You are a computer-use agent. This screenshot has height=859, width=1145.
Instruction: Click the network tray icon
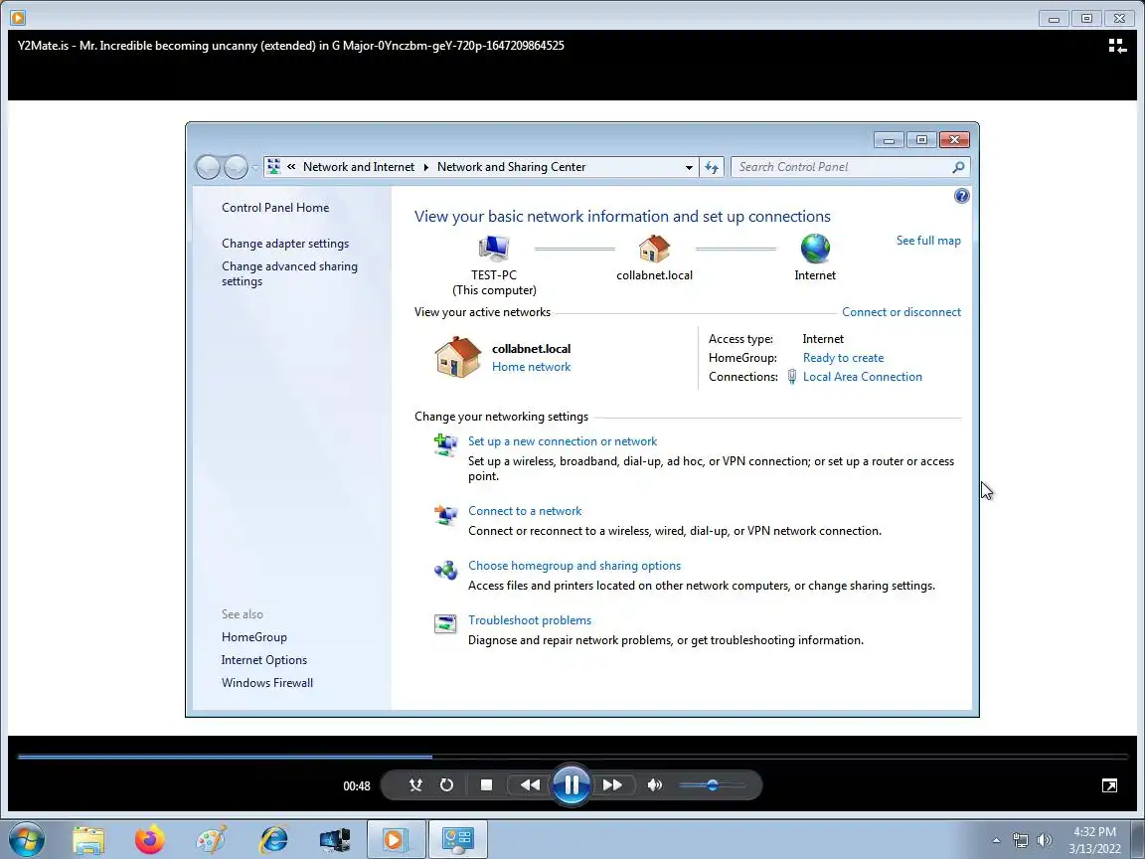coord(1020,840)
